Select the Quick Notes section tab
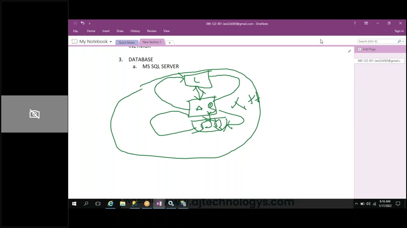This screenshot has width=407, height=228. click(127, 42)
